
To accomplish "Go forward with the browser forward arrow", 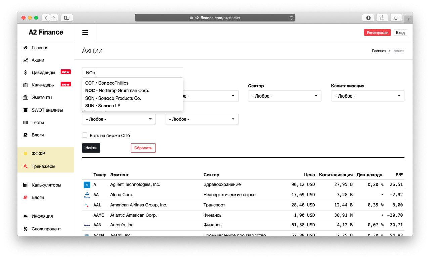I will [x=54, y=18].
